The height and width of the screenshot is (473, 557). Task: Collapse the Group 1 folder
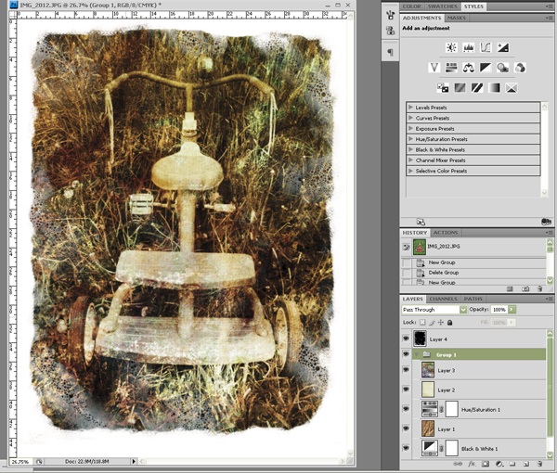[x=417, y=354]
